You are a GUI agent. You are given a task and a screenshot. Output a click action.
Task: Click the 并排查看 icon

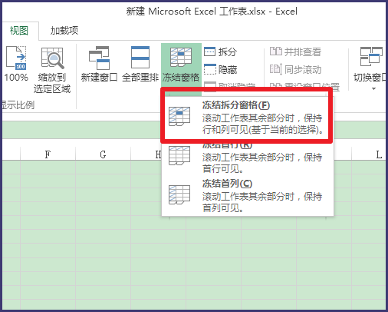(x=276, y=51)
